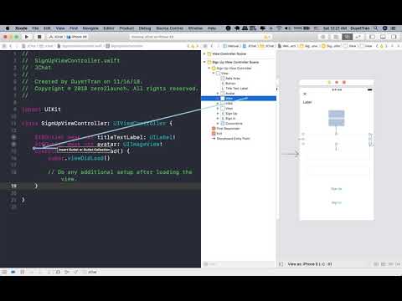402x301 pixels.
Task: Open the jChat scheme selector
Action: 57,37
